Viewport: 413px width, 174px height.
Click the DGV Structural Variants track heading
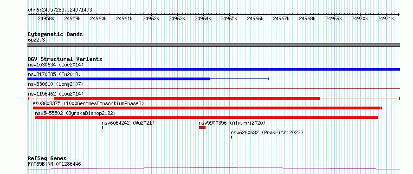[65, 59]
